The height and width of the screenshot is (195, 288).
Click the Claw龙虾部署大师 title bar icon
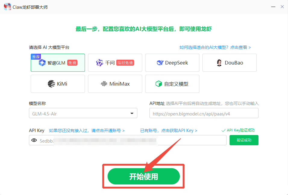(x=7, y=6)
